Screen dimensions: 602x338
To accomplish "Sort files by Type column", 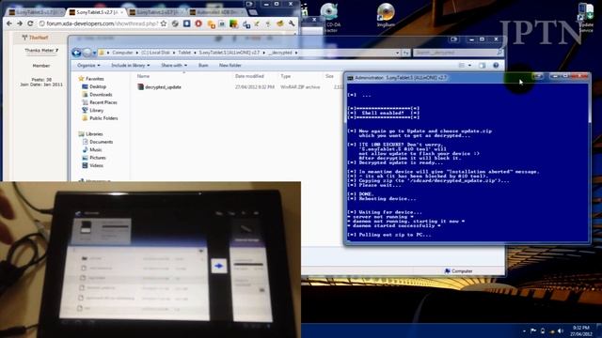I will click(x=286, y=76).
